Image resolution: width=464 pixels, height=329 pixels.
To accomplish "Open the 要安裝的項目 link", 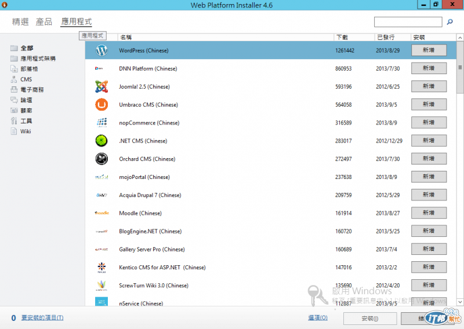I will [42, 318].
